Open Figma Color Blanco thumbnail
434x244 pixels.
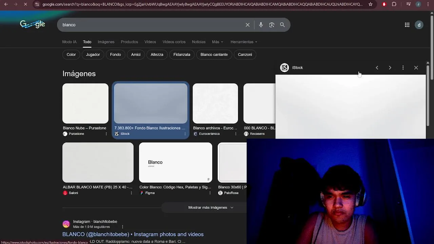click(x=176, y=162)
